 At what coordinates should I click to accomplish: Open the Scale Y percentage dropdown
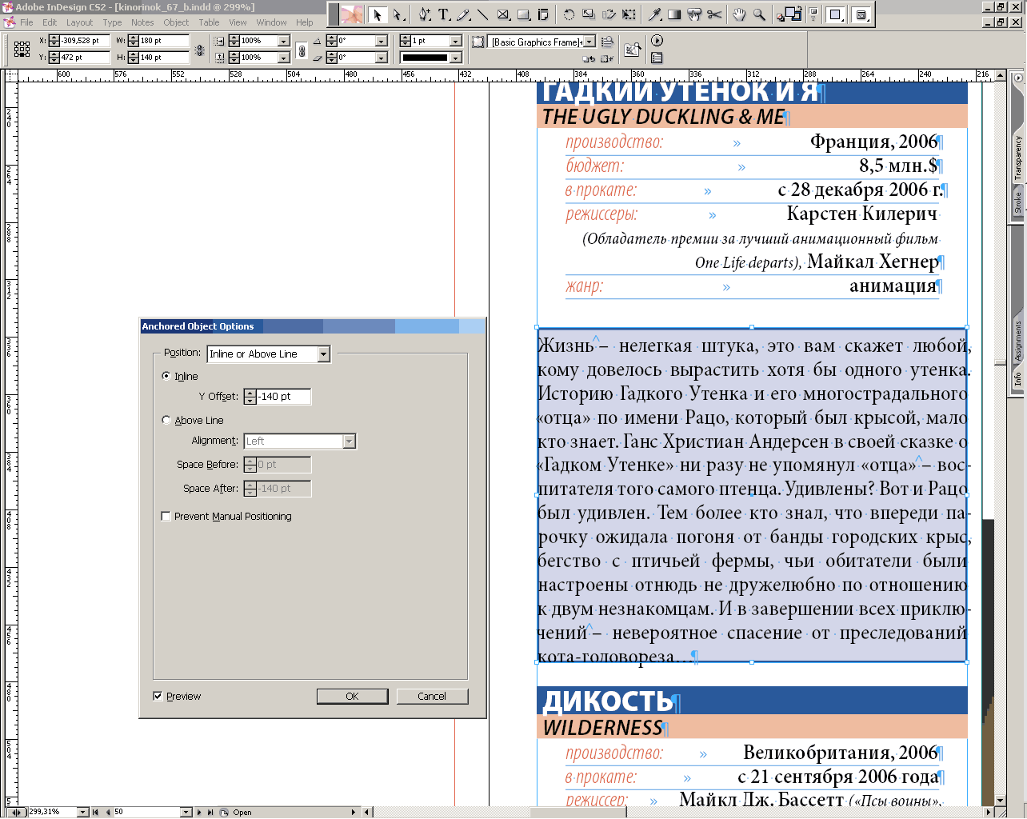coord(283,58)
